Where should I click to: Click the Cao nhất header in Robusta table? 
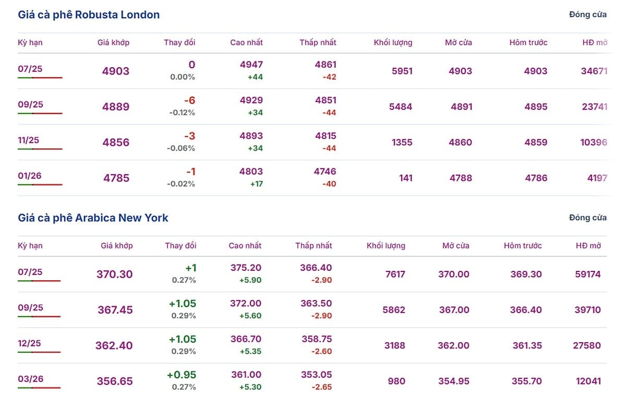click(x=246, y=43)
